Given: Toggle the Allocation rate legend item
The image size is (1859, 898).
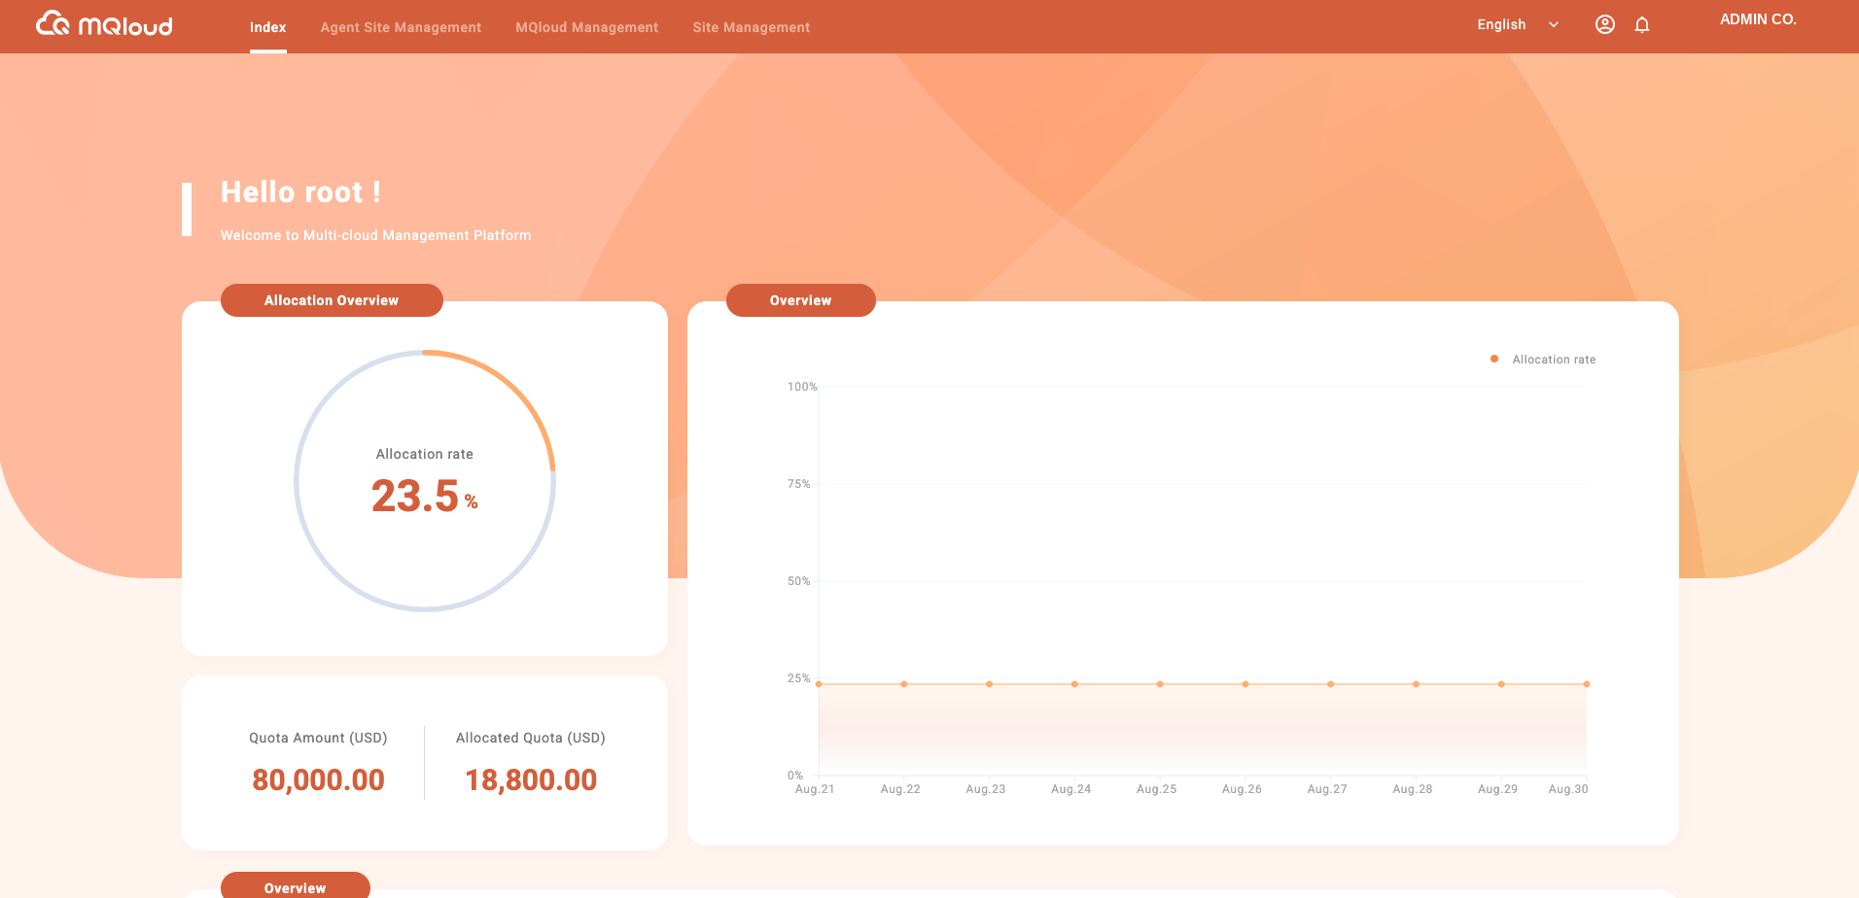Looking at the screenshot, I should (x=1543, y=360).
